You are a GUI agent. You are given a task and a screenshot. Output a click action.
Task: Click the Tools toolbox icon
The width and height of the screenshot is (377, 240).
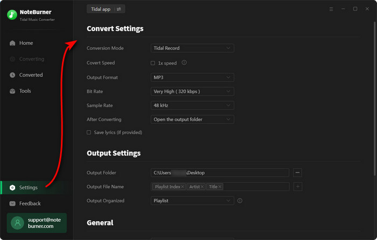point(12,91)
